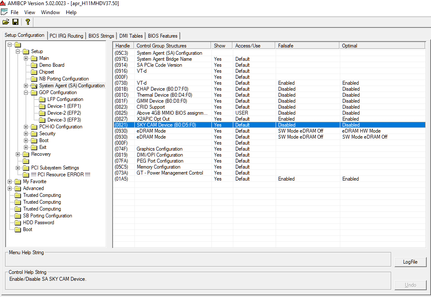Select the Thermal Device (B0:D4:F0) row
The width and height of the screenshot is (431, 297).
pos(269,95)
